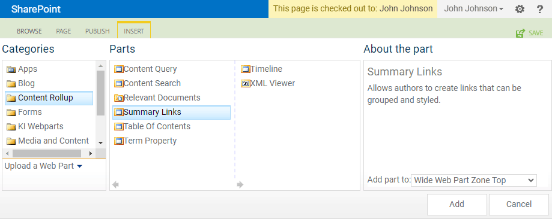Choose the Relevant Documents part
The width and height of the screenshot is (552, 219).
click(x=162, y=98)
